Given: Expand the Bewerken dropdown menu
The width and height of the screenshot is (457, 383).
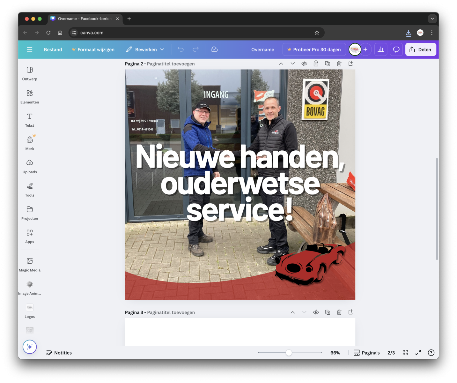Looking at the screenshot, I should point(145,49).
